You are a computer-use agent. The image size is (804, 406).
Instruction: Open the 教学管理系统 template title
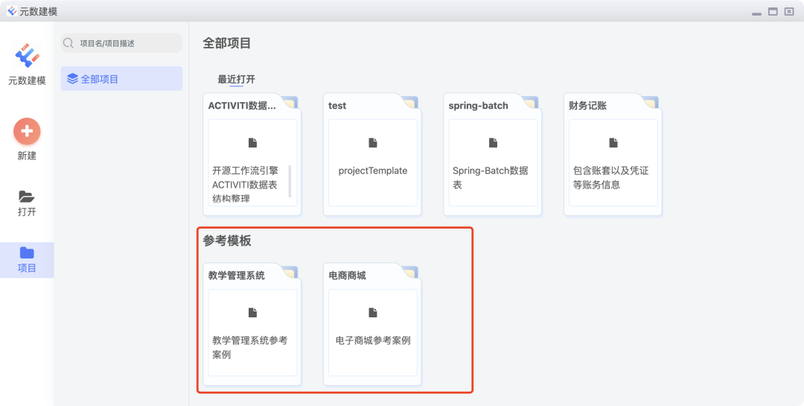coord(237,276)
